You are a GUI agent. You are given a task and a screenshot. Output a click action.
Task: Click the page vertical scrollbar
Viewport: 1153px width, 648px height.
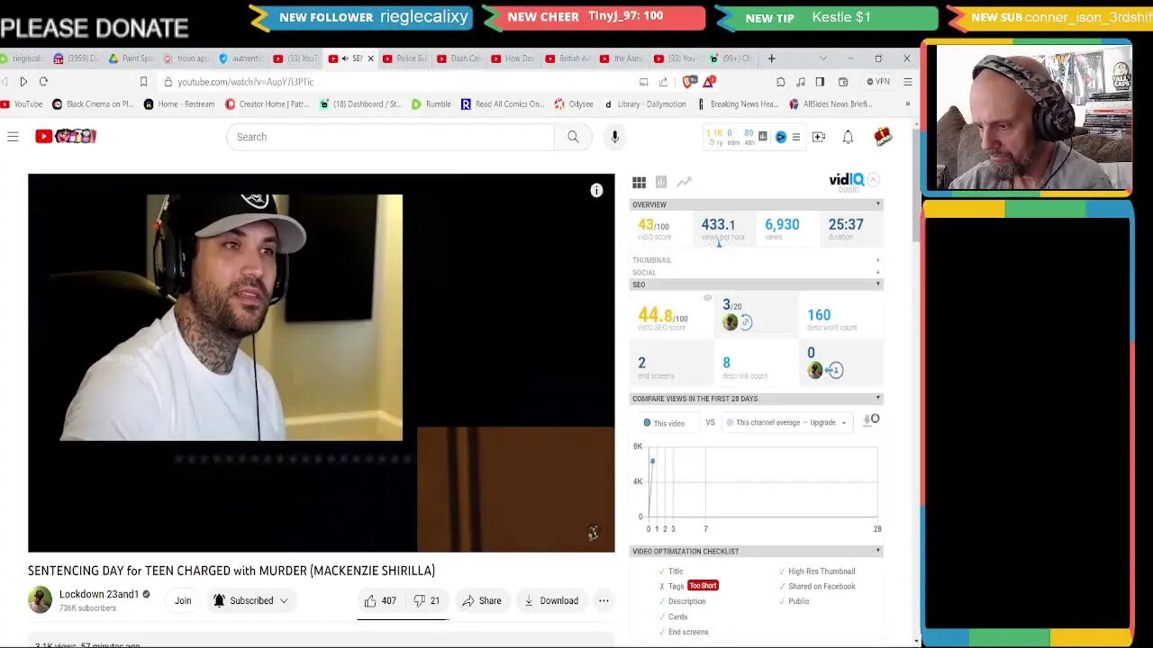click(x=917, y=184)
